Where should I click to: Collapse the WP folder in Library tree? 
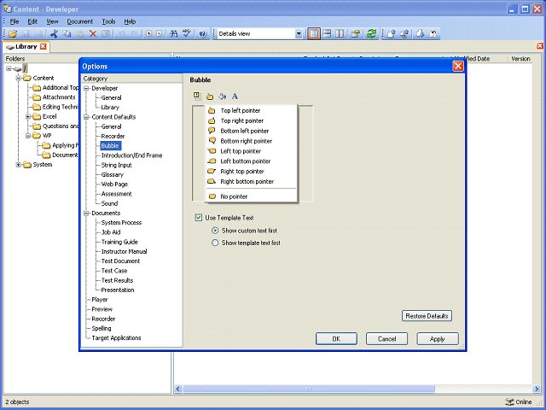(28, 136)
